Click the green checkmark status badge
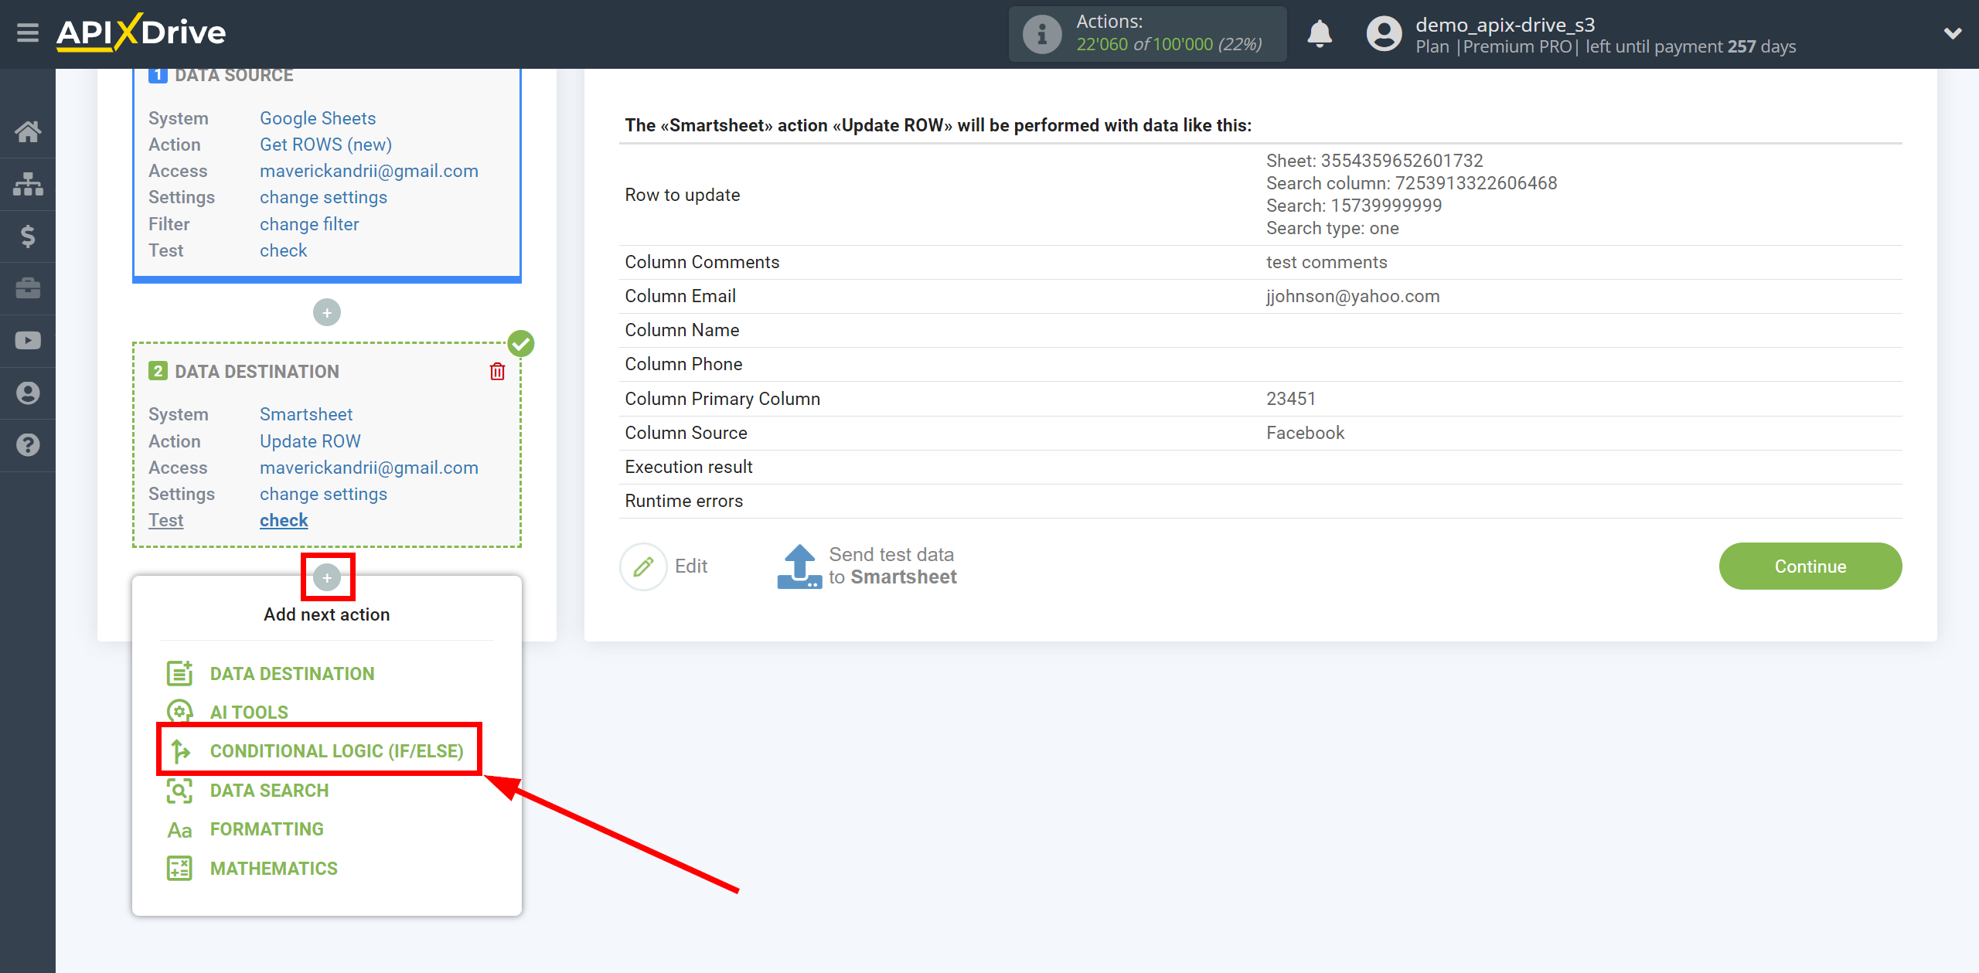The width and height of the screenshot is (1979, 973). click(521, 343)
